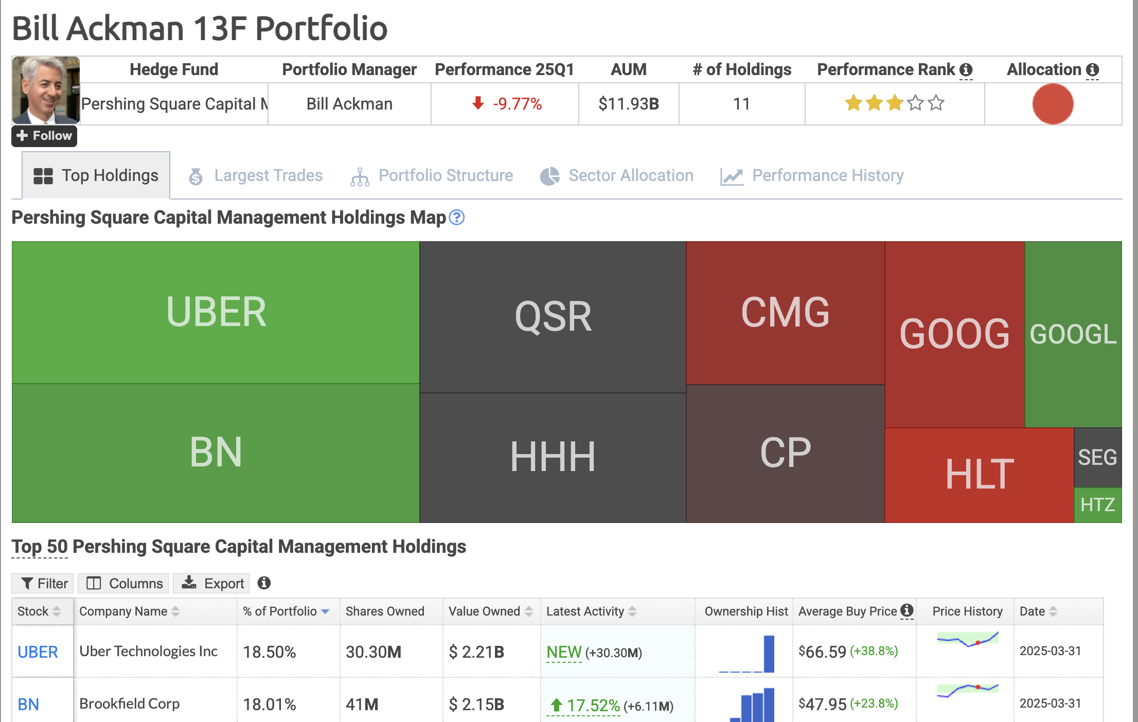This screenshot has width=1138, height=722.
Task: Click the Shares Owned column header
Action: [x=391, y=611]
